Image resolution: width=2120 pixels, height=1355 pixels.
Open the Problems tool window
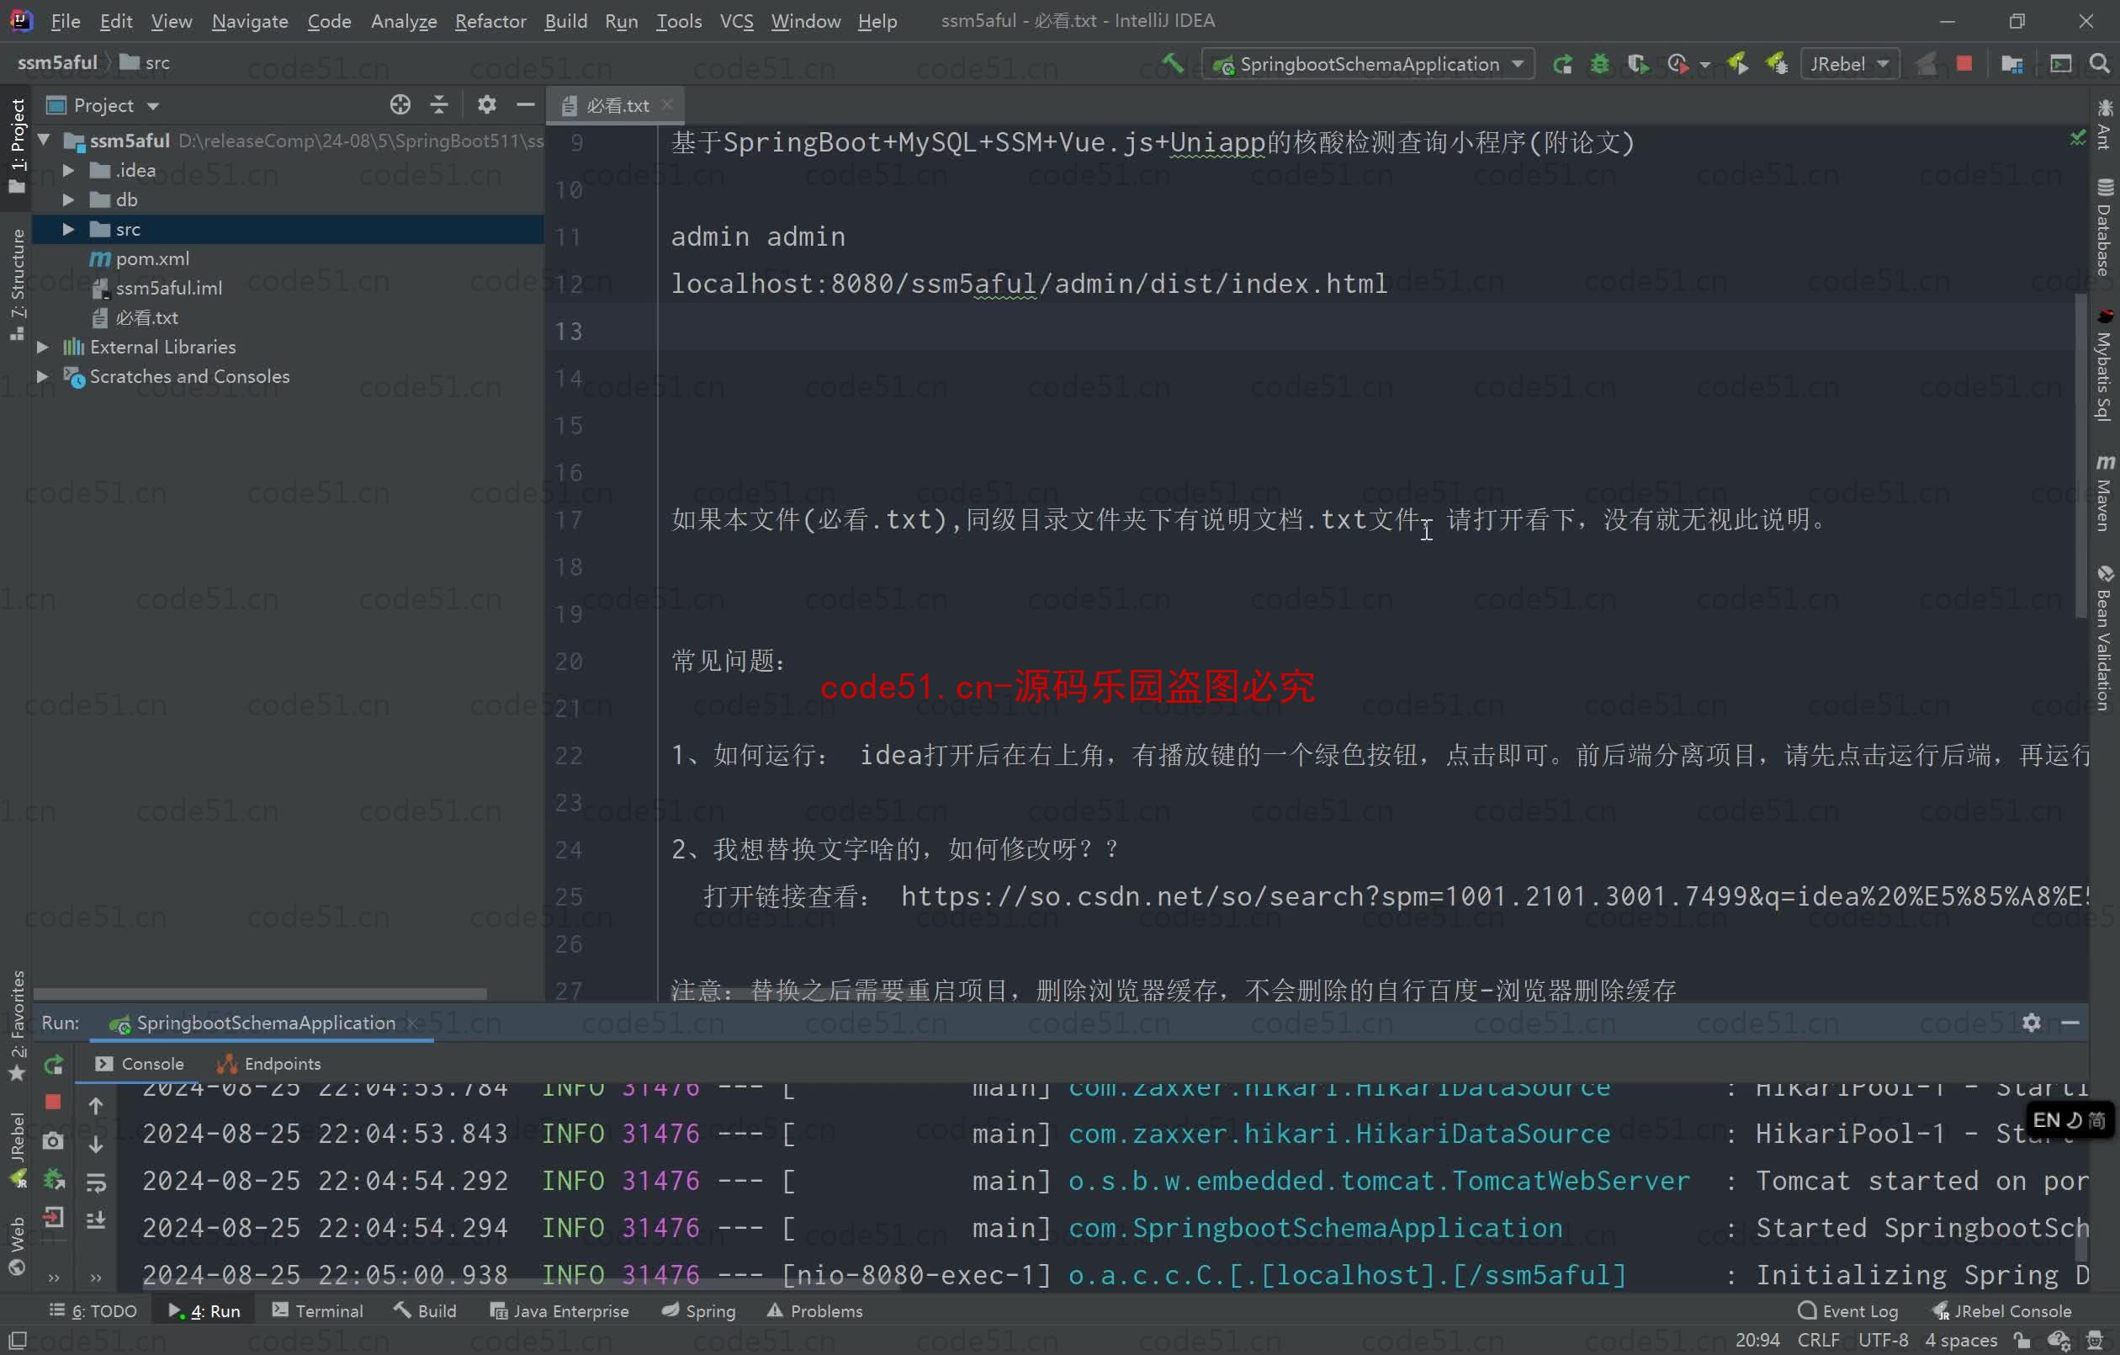click(814, 1311)
